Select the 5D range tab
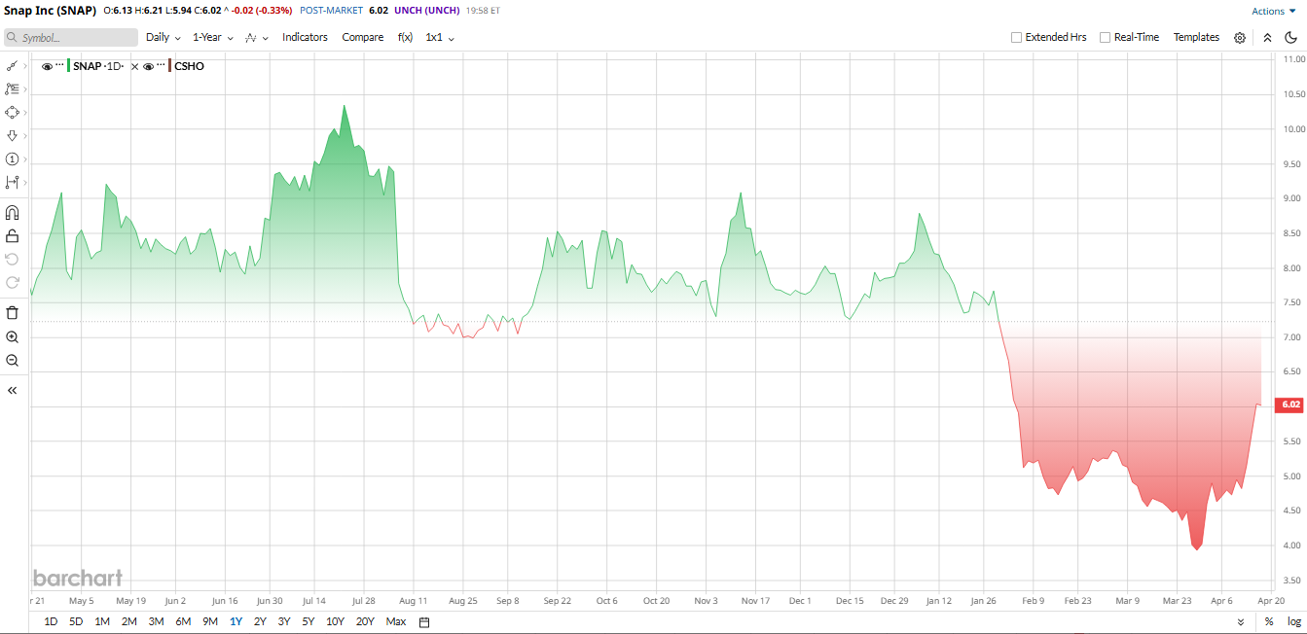This screenshot has width=1307, height=634. point(76,622)
